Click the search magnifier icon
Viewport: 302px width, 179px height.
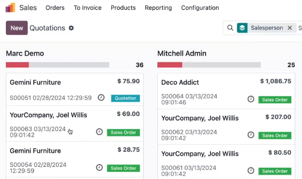230,28
